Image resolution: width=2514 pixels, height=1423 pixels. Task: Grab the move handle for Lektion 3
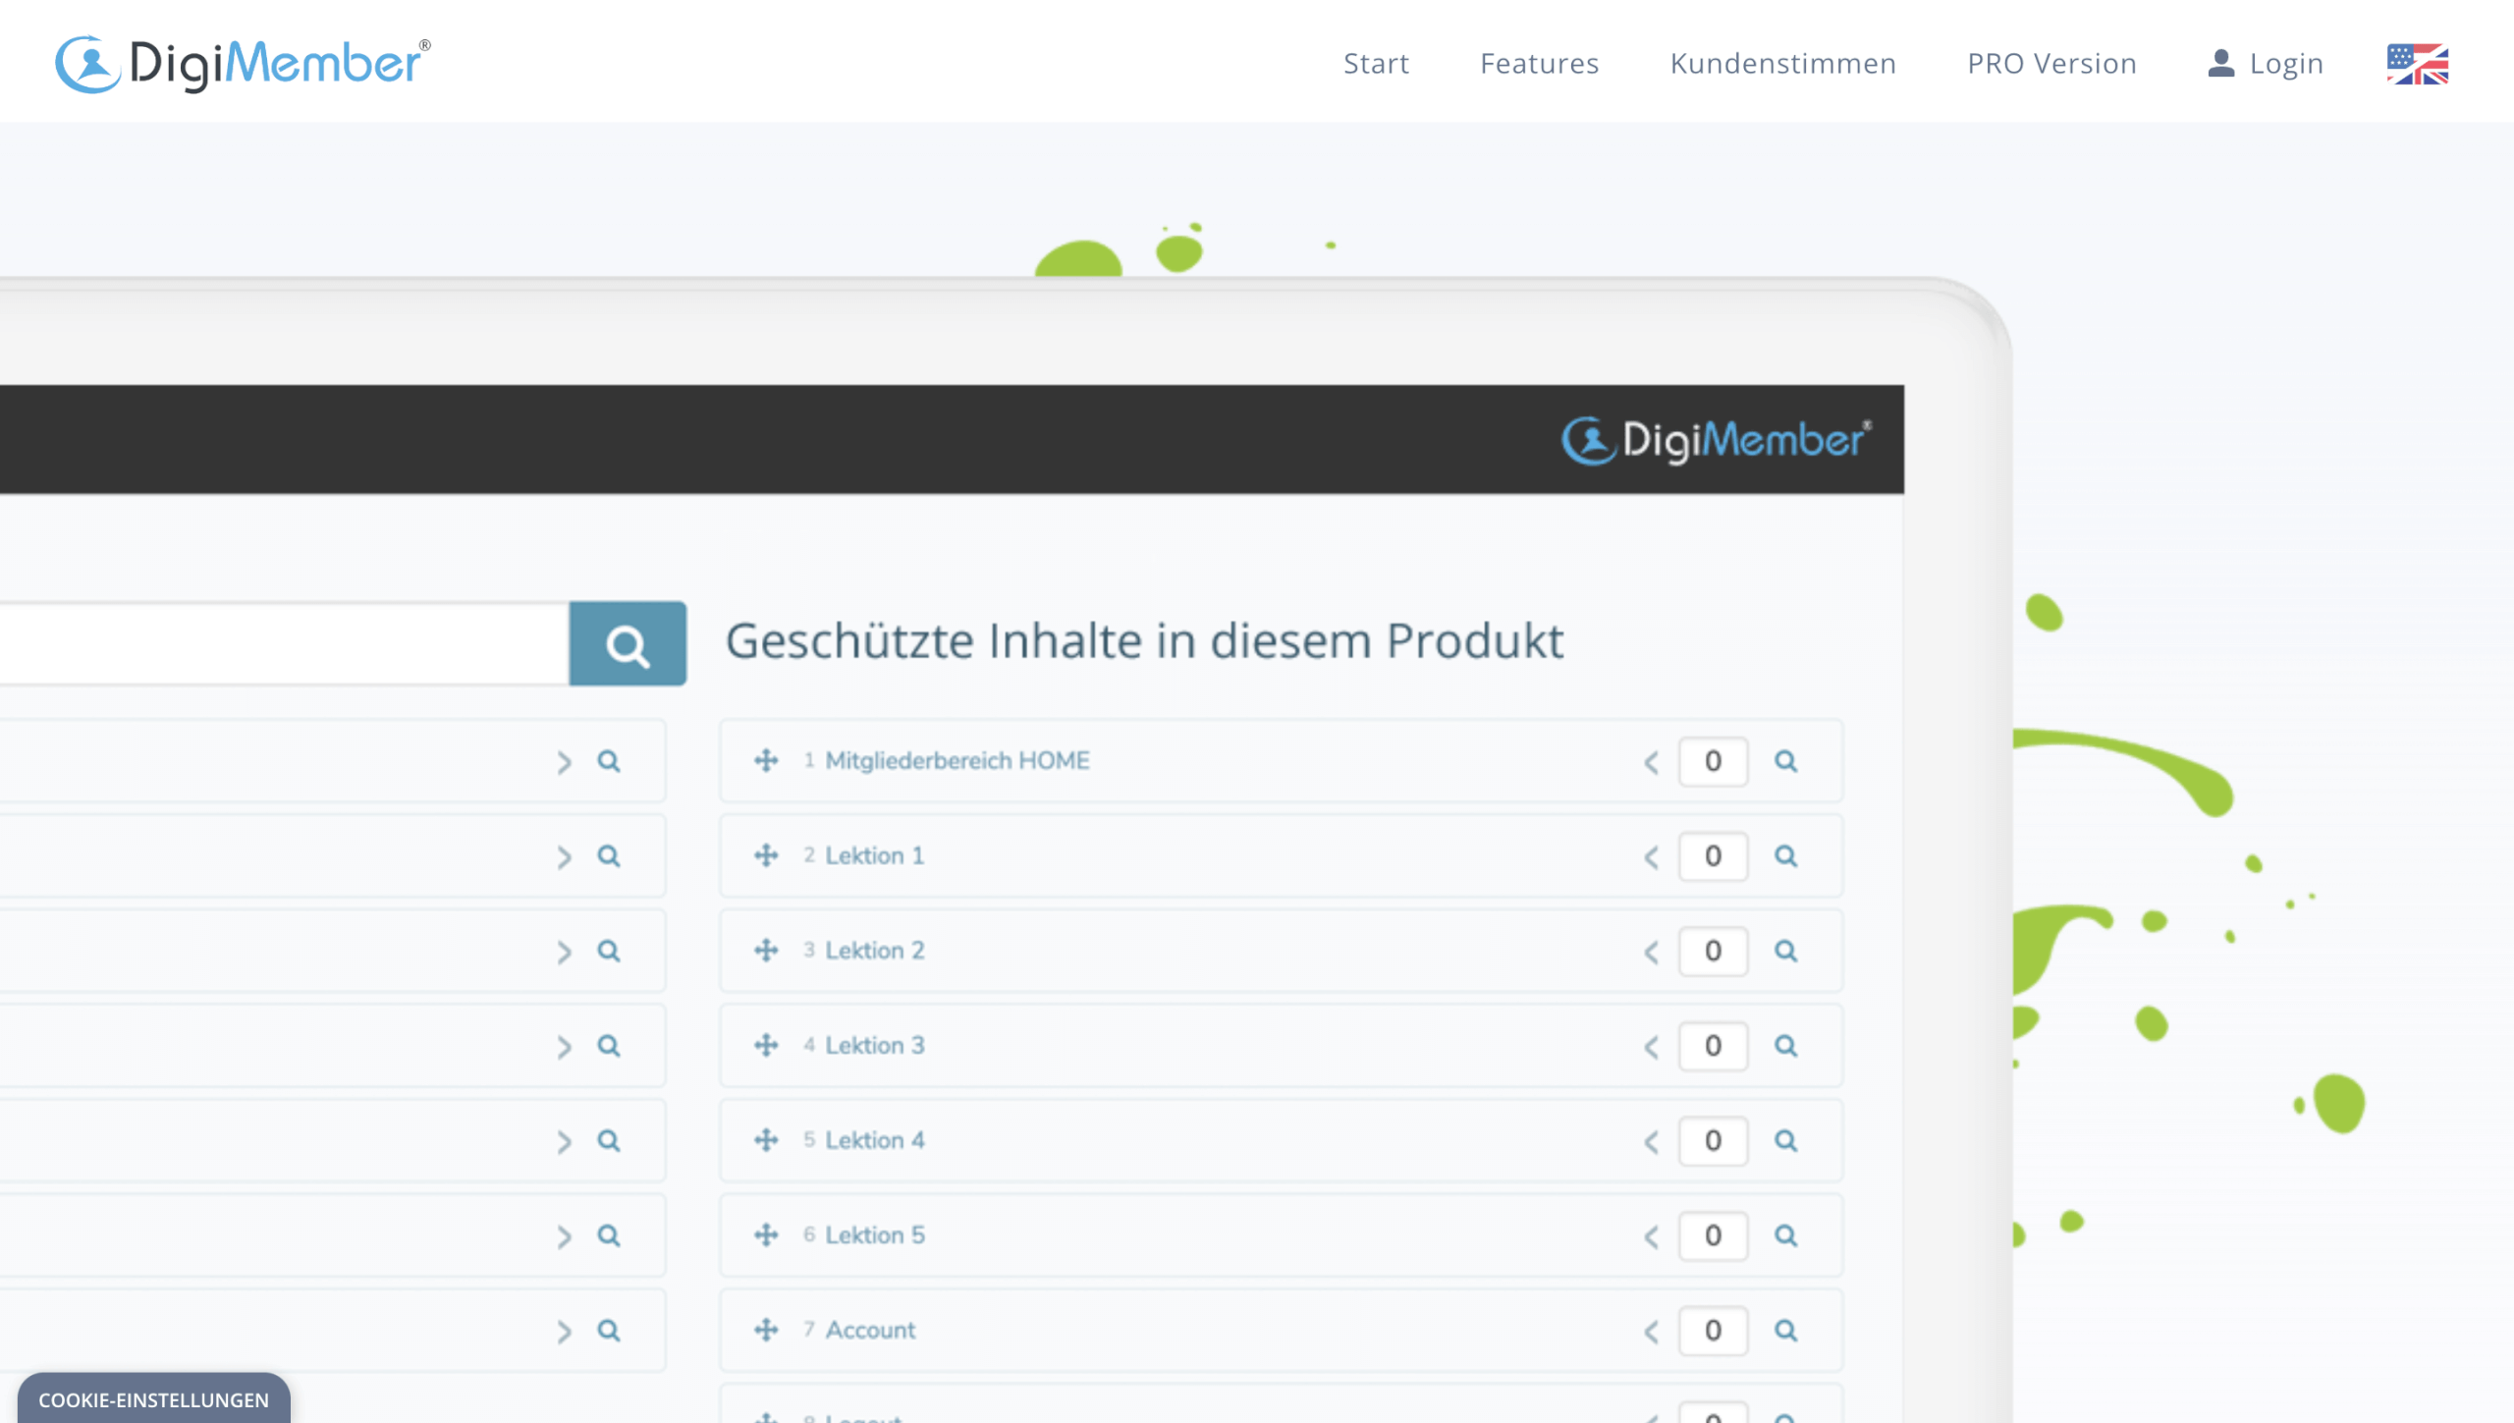(x=766, y=1046)
